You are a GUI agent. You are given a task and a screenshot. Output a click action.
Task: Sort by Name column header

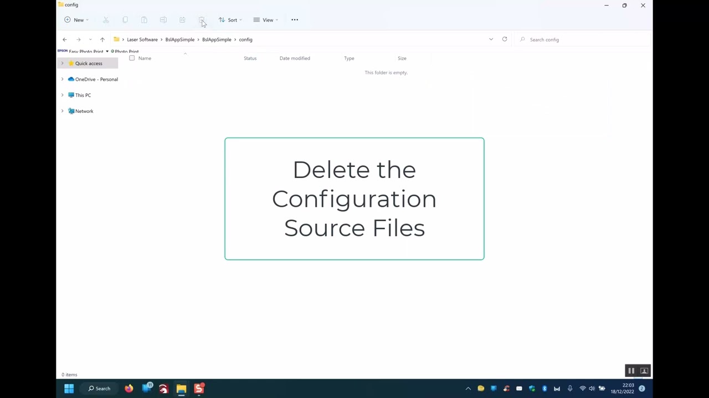click(145, 58)
